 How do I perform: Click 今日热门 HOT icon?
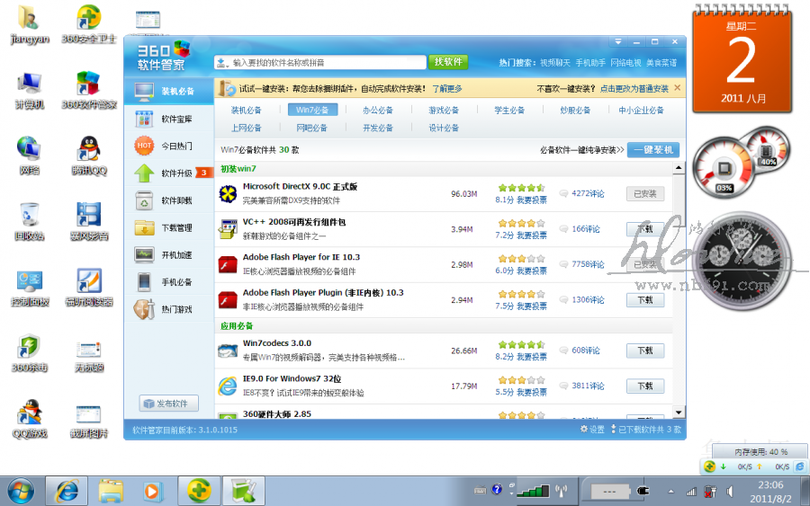pyautogui.click(x=145, y=146)
